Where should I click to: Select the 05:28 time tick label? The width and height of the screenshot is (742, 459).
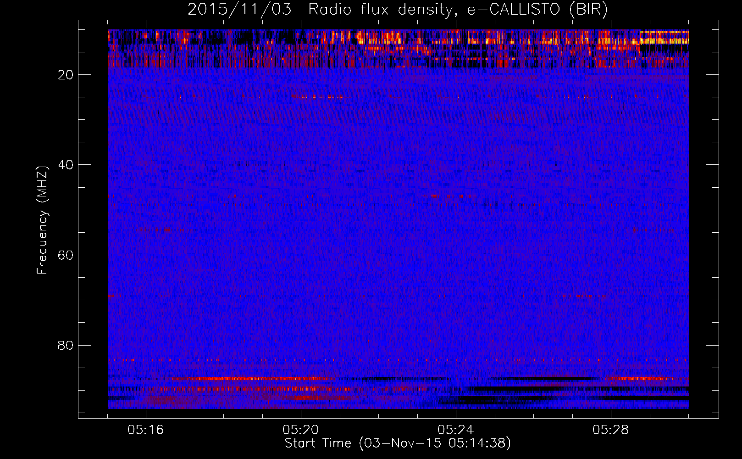(x=611, y=430)
